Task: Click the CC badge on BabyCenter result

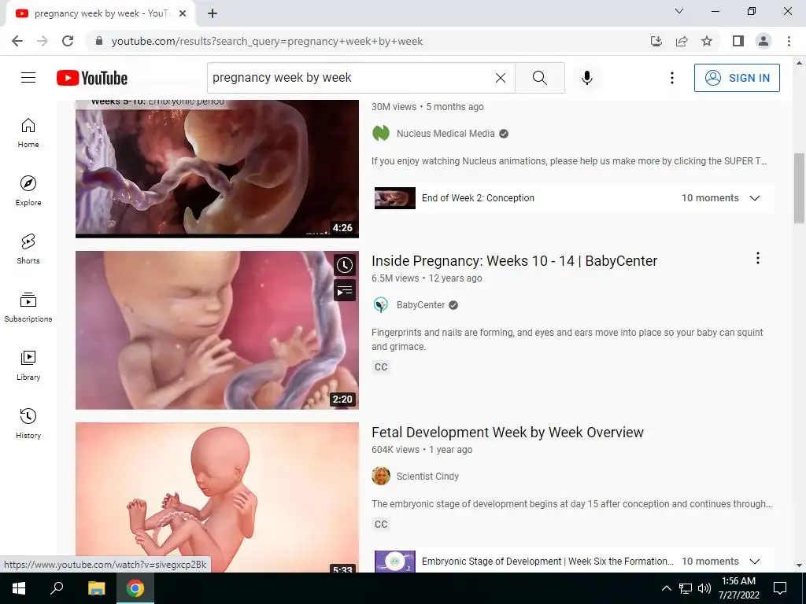Action: point(381,367)
